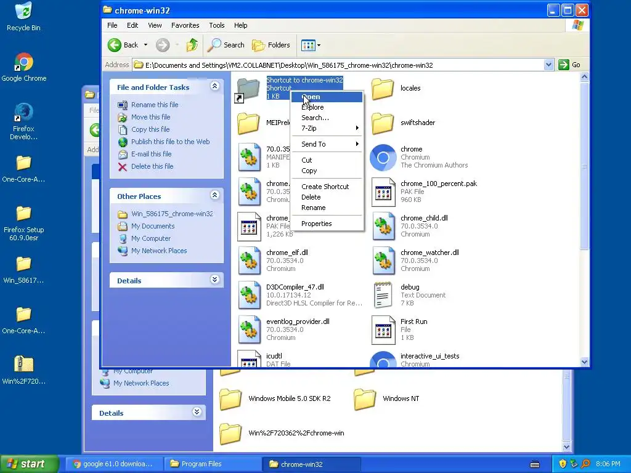Click Delete this file link

coord(152,166)
